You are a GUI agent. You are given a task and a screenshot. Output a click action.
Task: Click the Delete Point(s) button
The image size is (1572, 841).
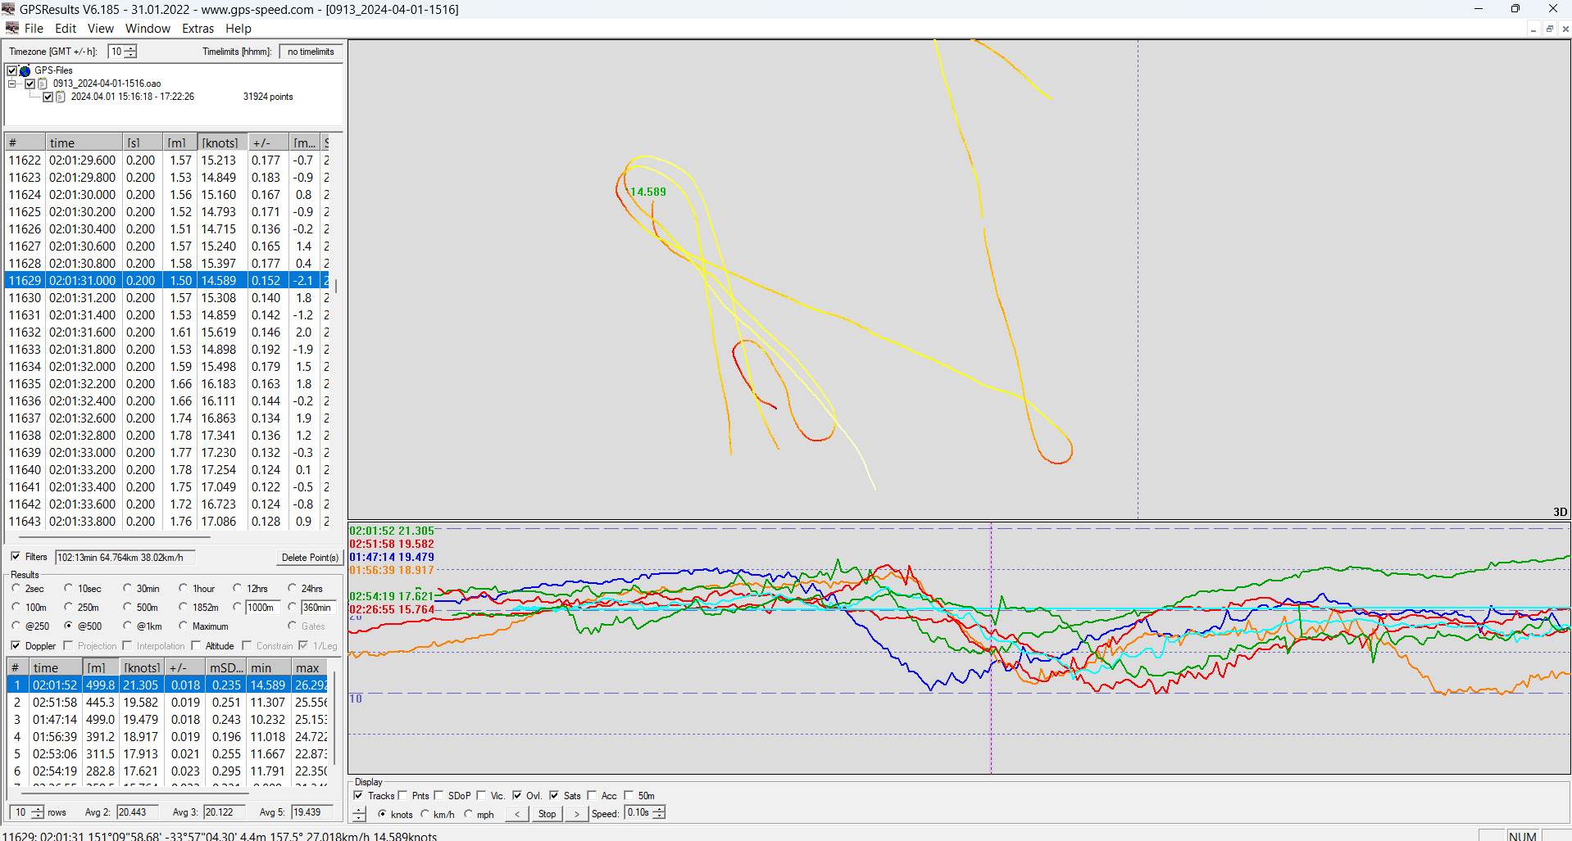(x=309, y=558)
